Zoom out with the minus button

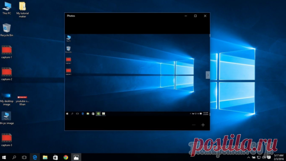(x=194, y=125)
